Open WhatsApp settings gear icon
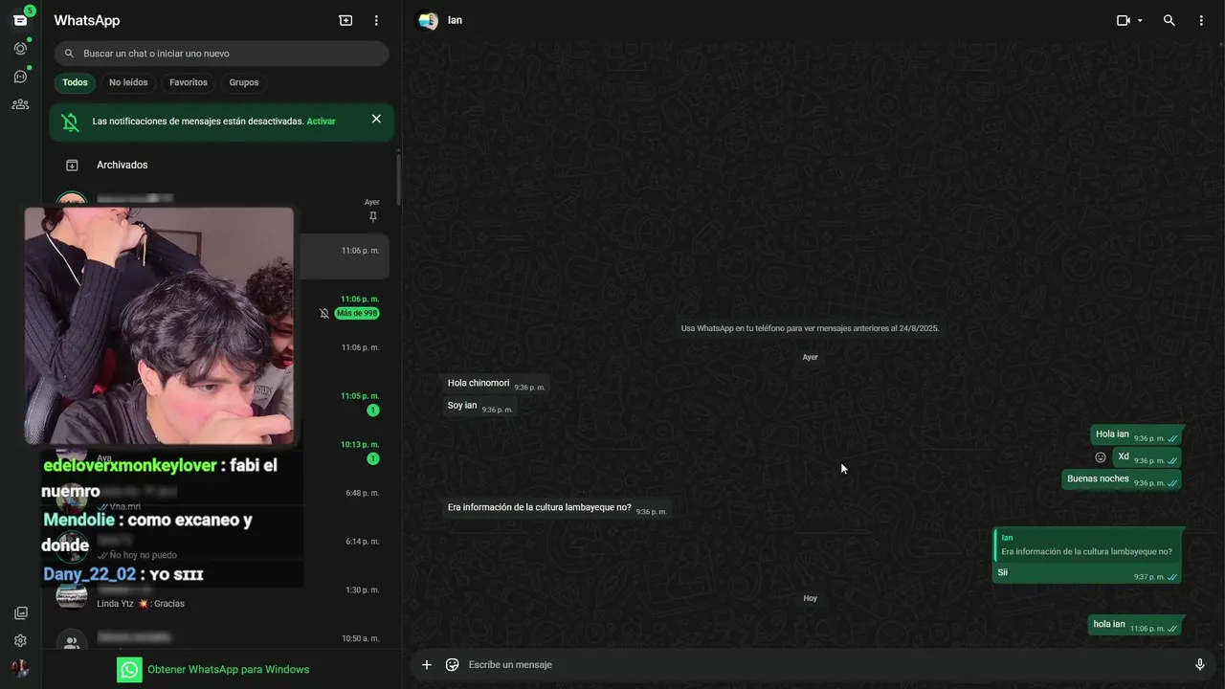Image resolution: width=1225 pixels, height=689 pixels. (20, 641)
